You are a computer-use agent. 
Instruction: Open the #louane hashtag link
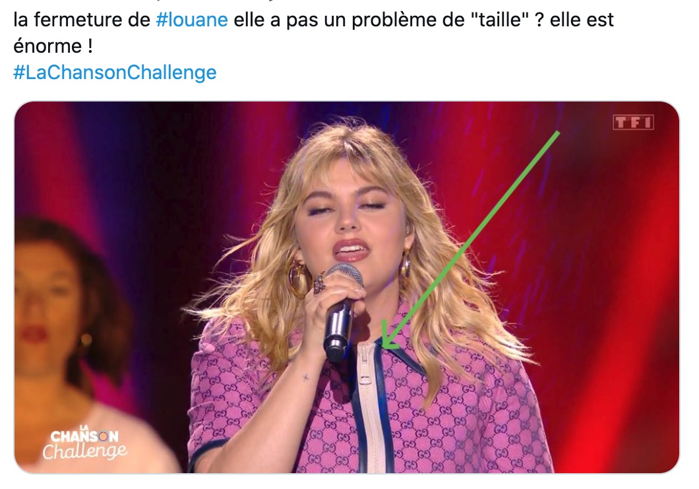pyautogui.click(x=192, y=20)
